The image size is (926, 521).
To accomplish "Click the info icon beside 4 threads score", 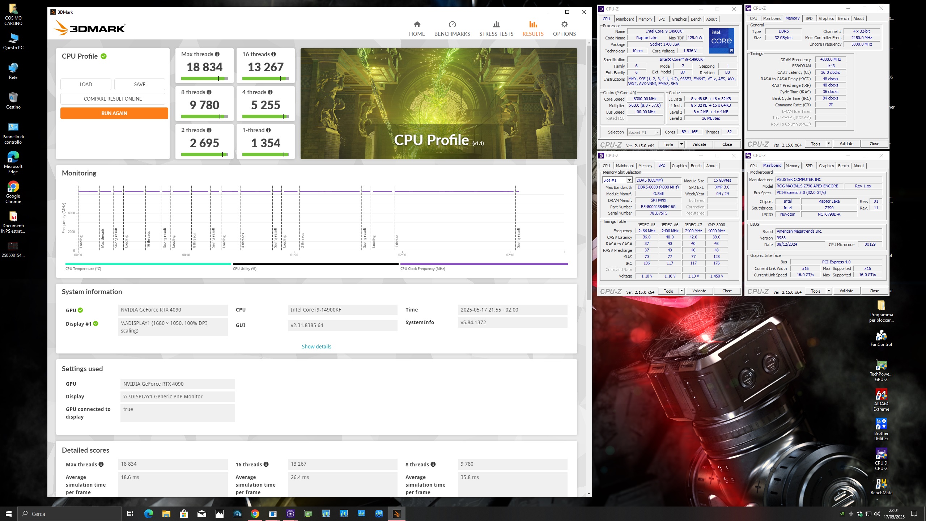I will [x=270, y=92].
